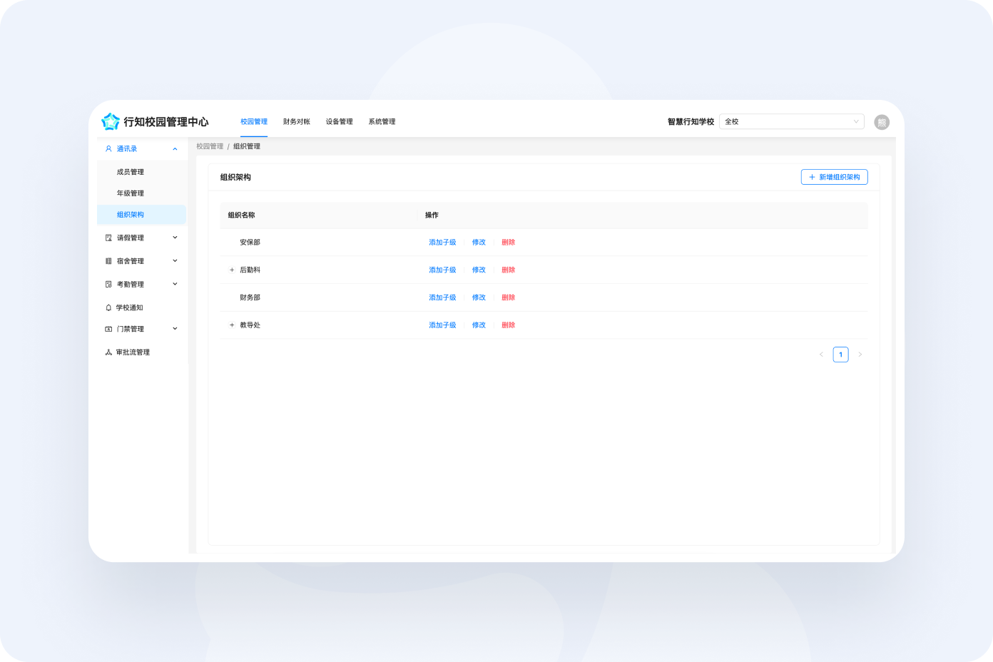Expand the 后勤科 row plus icon
The width and height of the screenshot is (993, 662).
(232, 270)
